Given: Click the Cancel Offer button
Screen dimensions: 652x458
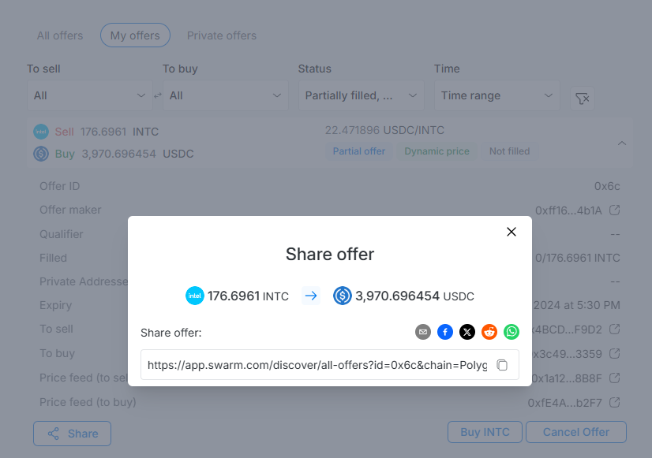Looking at the screenshot, I should pos(576,433).
